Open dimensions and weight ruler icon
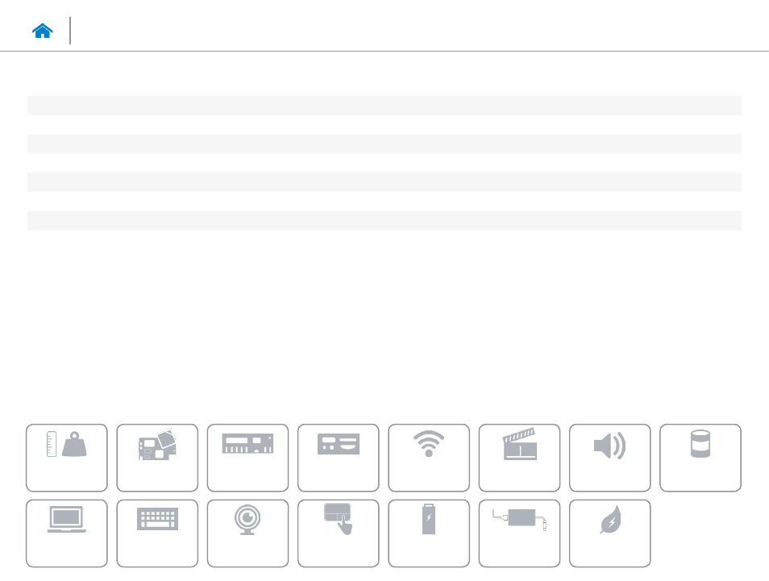Viewport: 769px width, 581px height. click(x=67, y=457)
